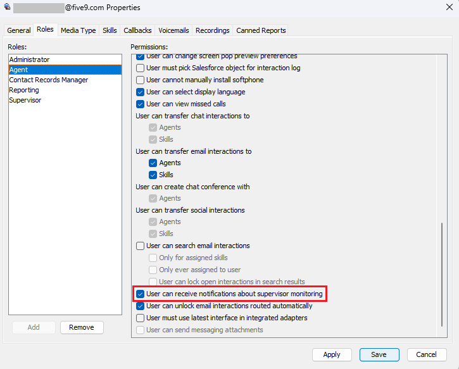This screenshot has width=459, height=369.
Task: Enable User must use latest interface checkbox
Action: pos(140,318)
